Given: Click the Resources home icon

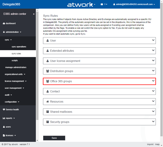Looking at the screenshot, I should point(48,102).
